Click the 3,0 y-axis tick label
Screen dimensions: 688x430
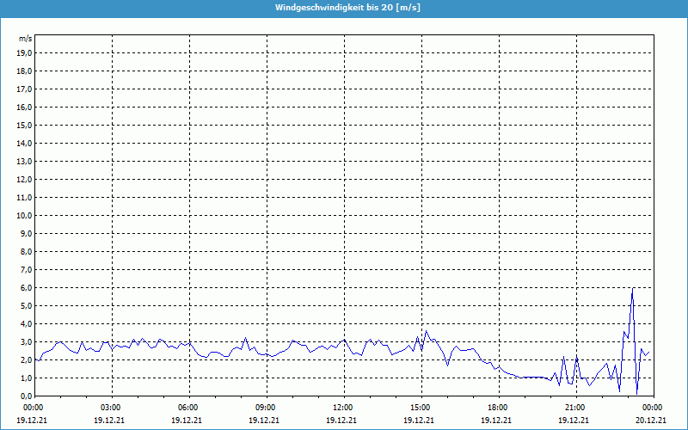tap(27, 341)
